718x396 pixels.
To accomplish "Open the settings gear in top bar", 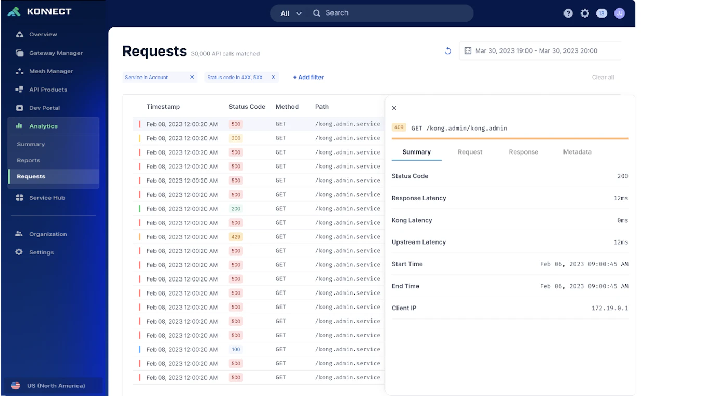I will coord(585,14).
